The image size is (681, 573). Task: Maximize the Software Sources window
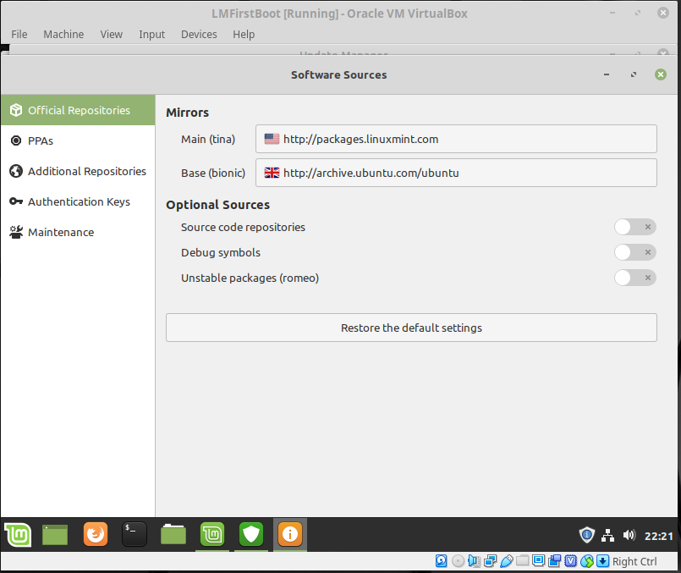634,74
